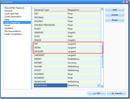Click the Declared Type column header
The image size is (130, 99).
(x=51, y=10)
